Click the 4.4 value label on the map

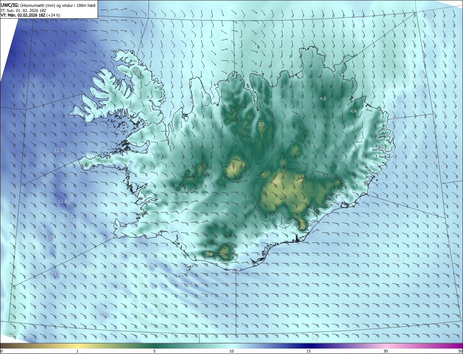353,111
